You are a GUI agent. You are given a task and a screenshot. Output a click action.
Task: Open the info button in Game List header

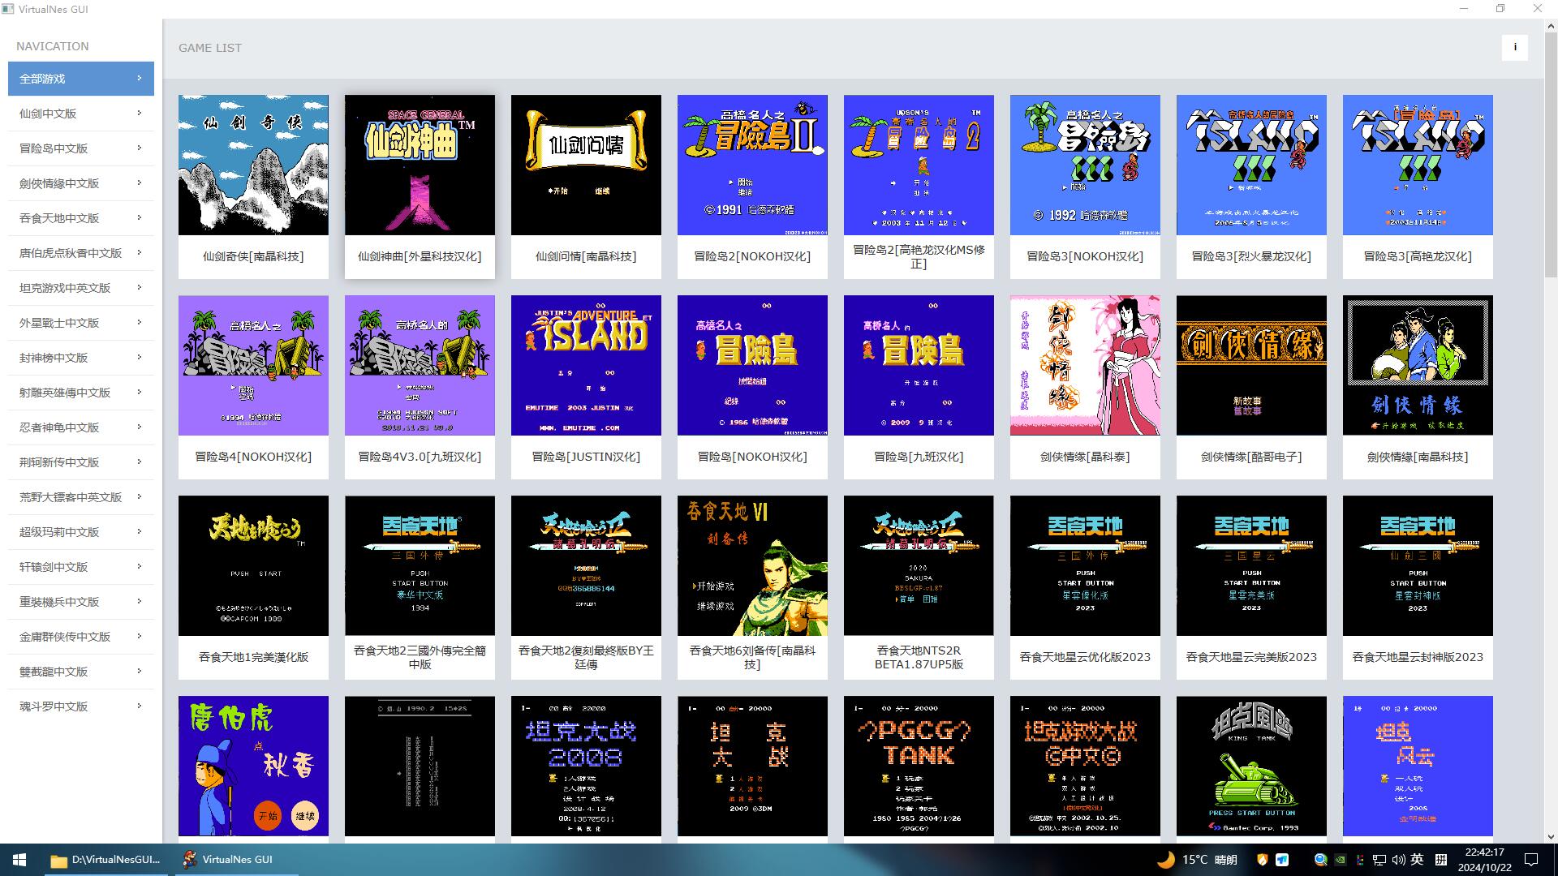pos(1514,47)
